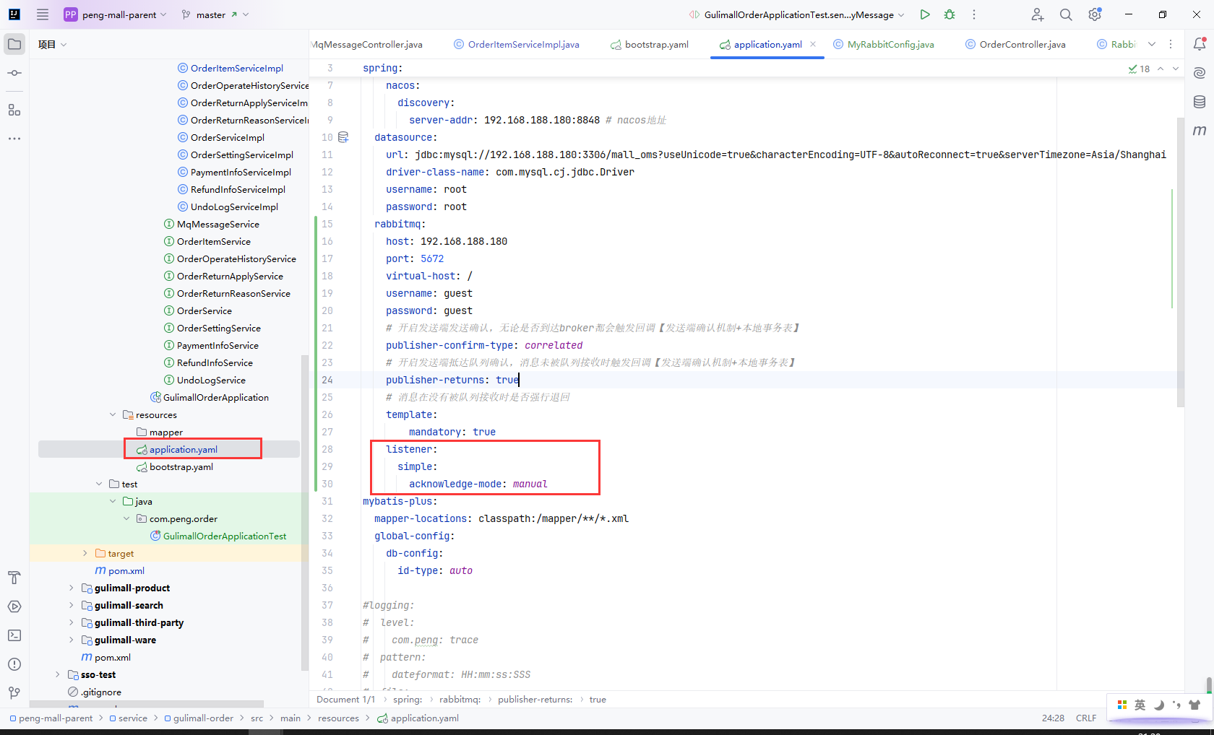Open the Services tool window
Image resolution: width=1214 pixels, height=735 pixels.
[x=14, y=606]
